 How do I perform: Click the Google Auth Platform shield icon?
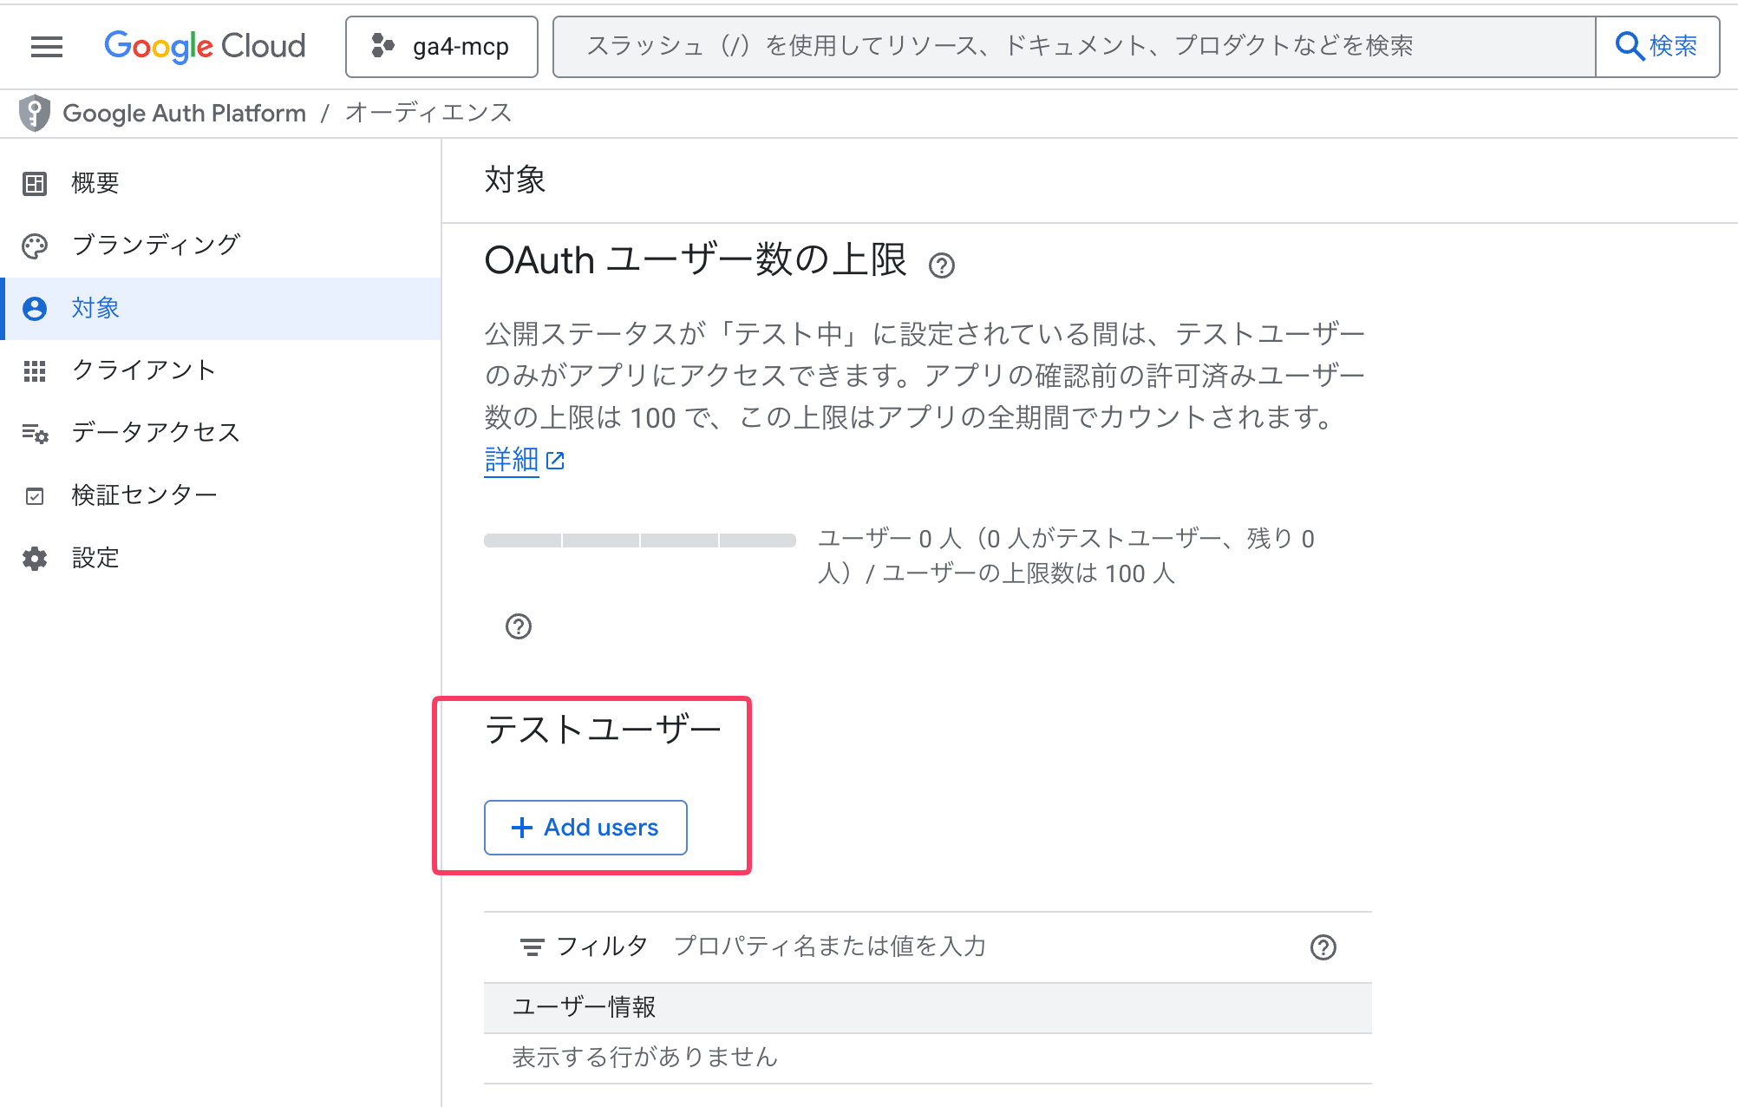pyautogui.click(x=35, y=113)
